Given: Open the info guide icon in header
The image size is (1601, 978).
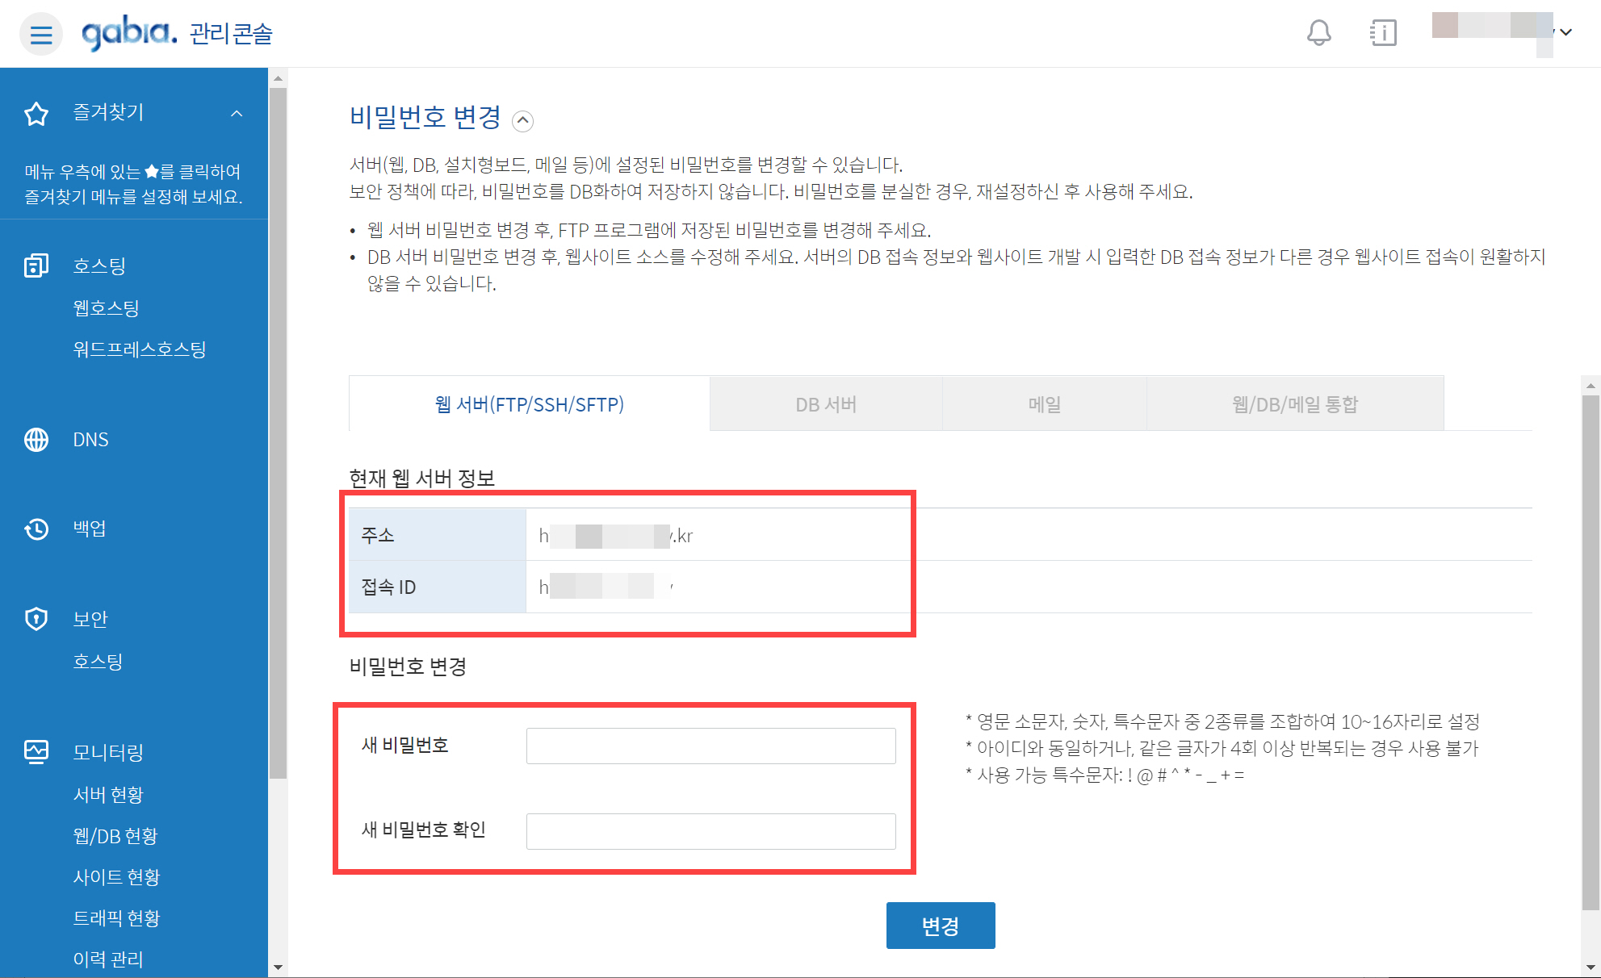Looking at the screenshot, I should [x=1383, y=33].
